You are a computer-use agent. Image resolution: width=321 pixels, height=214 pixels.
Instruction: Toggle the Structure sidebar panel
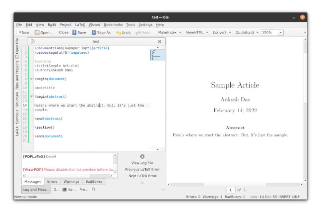click(x=17, y=100)
